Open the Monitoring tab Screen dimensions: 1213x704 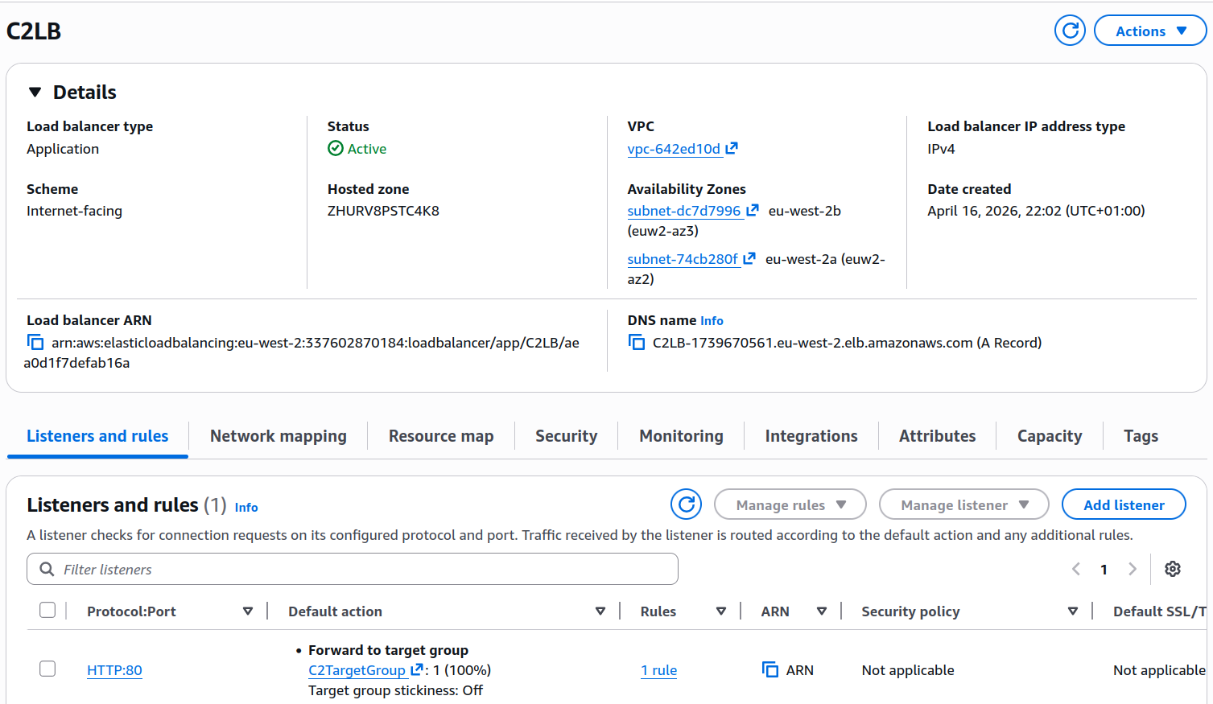point(681,436)
